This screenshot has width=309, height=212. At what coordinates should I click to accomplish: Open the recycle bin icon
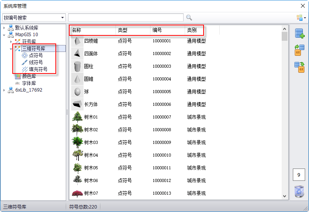pyautogui.click(x=299, y=191)
